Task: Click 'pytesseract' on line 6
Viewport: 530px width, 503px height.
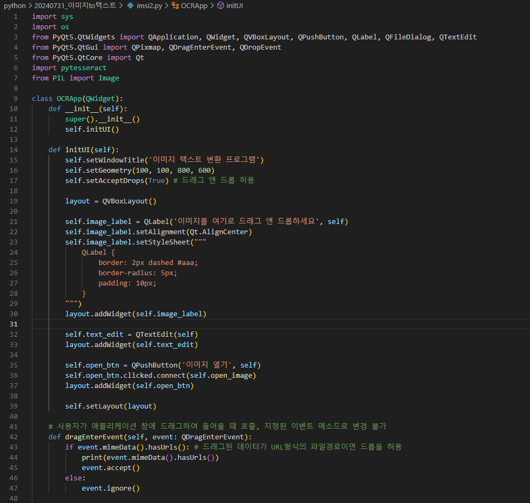Action: (84, 68)
